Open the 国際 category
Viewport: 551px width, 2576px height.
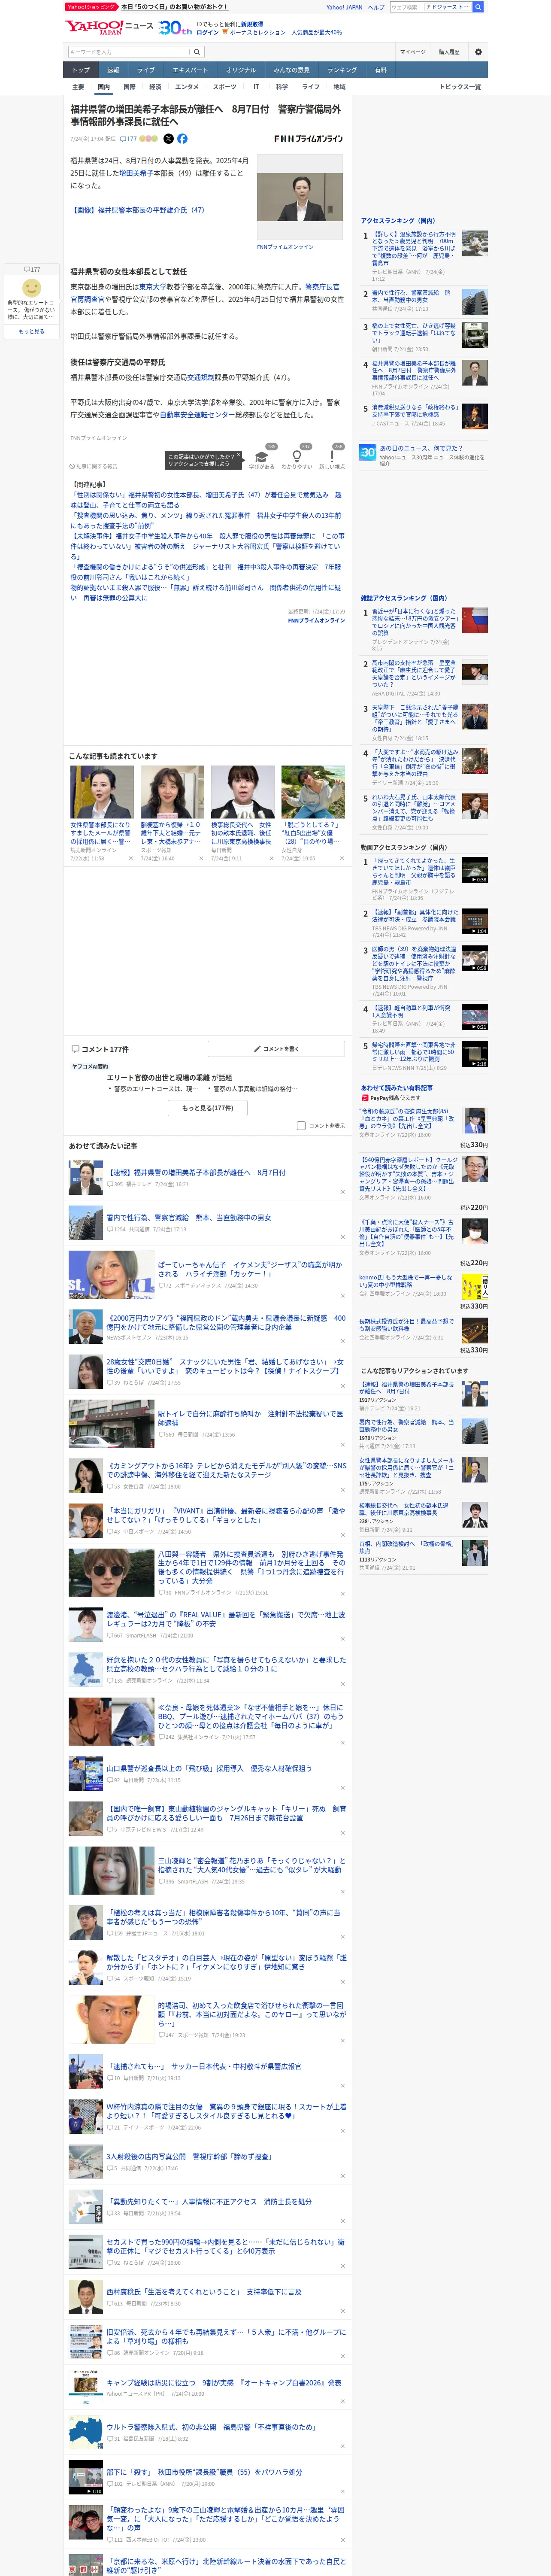[x=129, y=87]
